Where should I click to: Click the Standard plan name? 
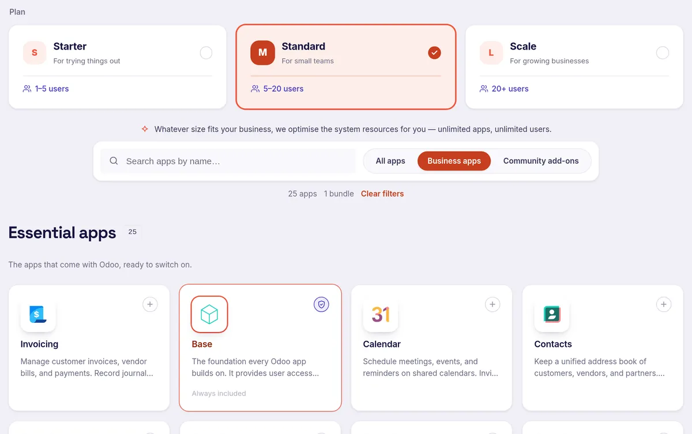click(303, 47)
